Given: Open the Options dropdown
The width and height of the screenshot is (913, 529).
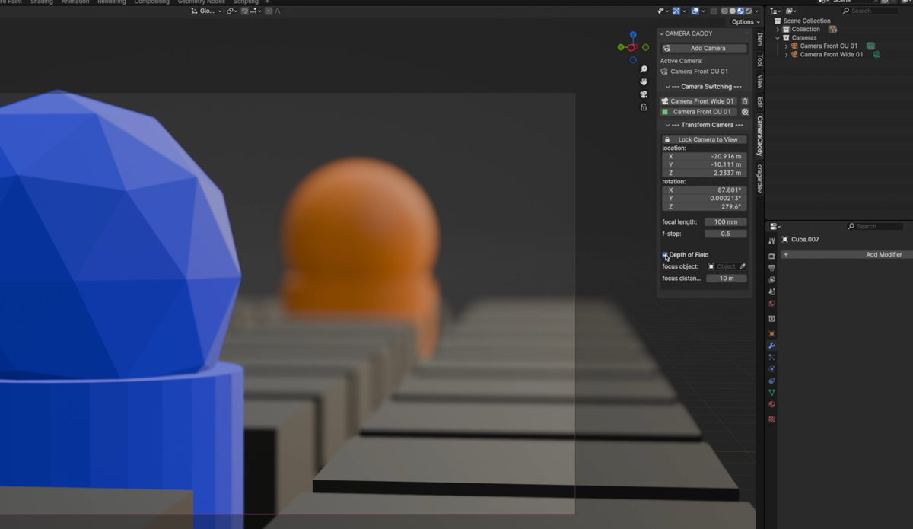Looking at the screenshot, I should (x=745, y=22).
